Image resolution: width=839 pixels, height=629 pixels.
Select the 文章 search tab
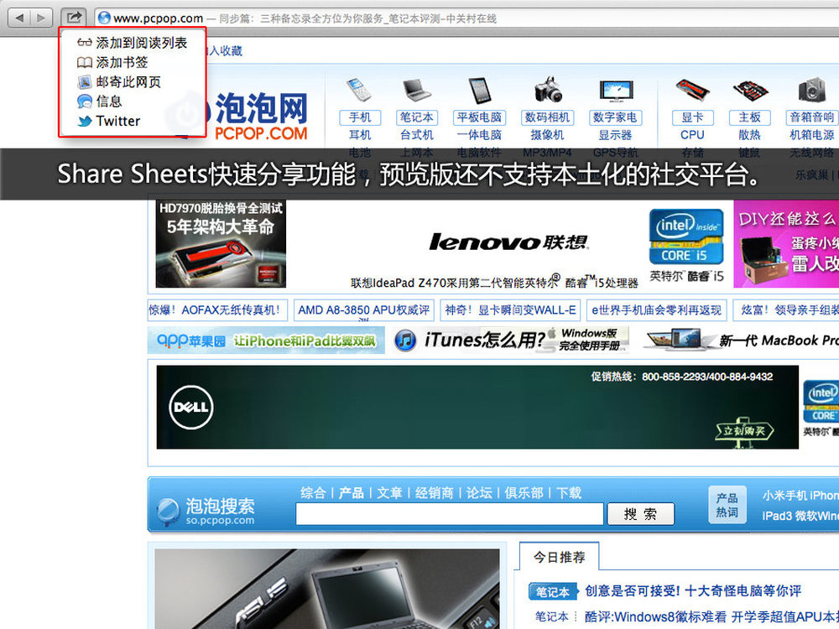[x=389, y=492]
